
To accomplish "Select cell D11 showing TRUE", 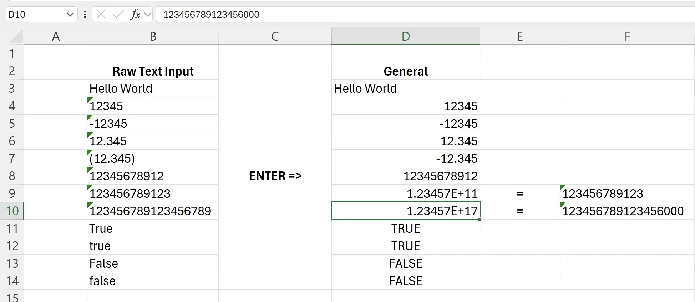I will 405,228.
